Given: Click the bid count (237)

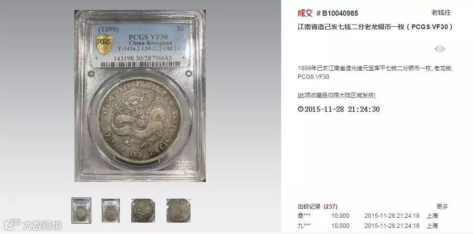Looking at the screenshot, I should click(330, 207).
